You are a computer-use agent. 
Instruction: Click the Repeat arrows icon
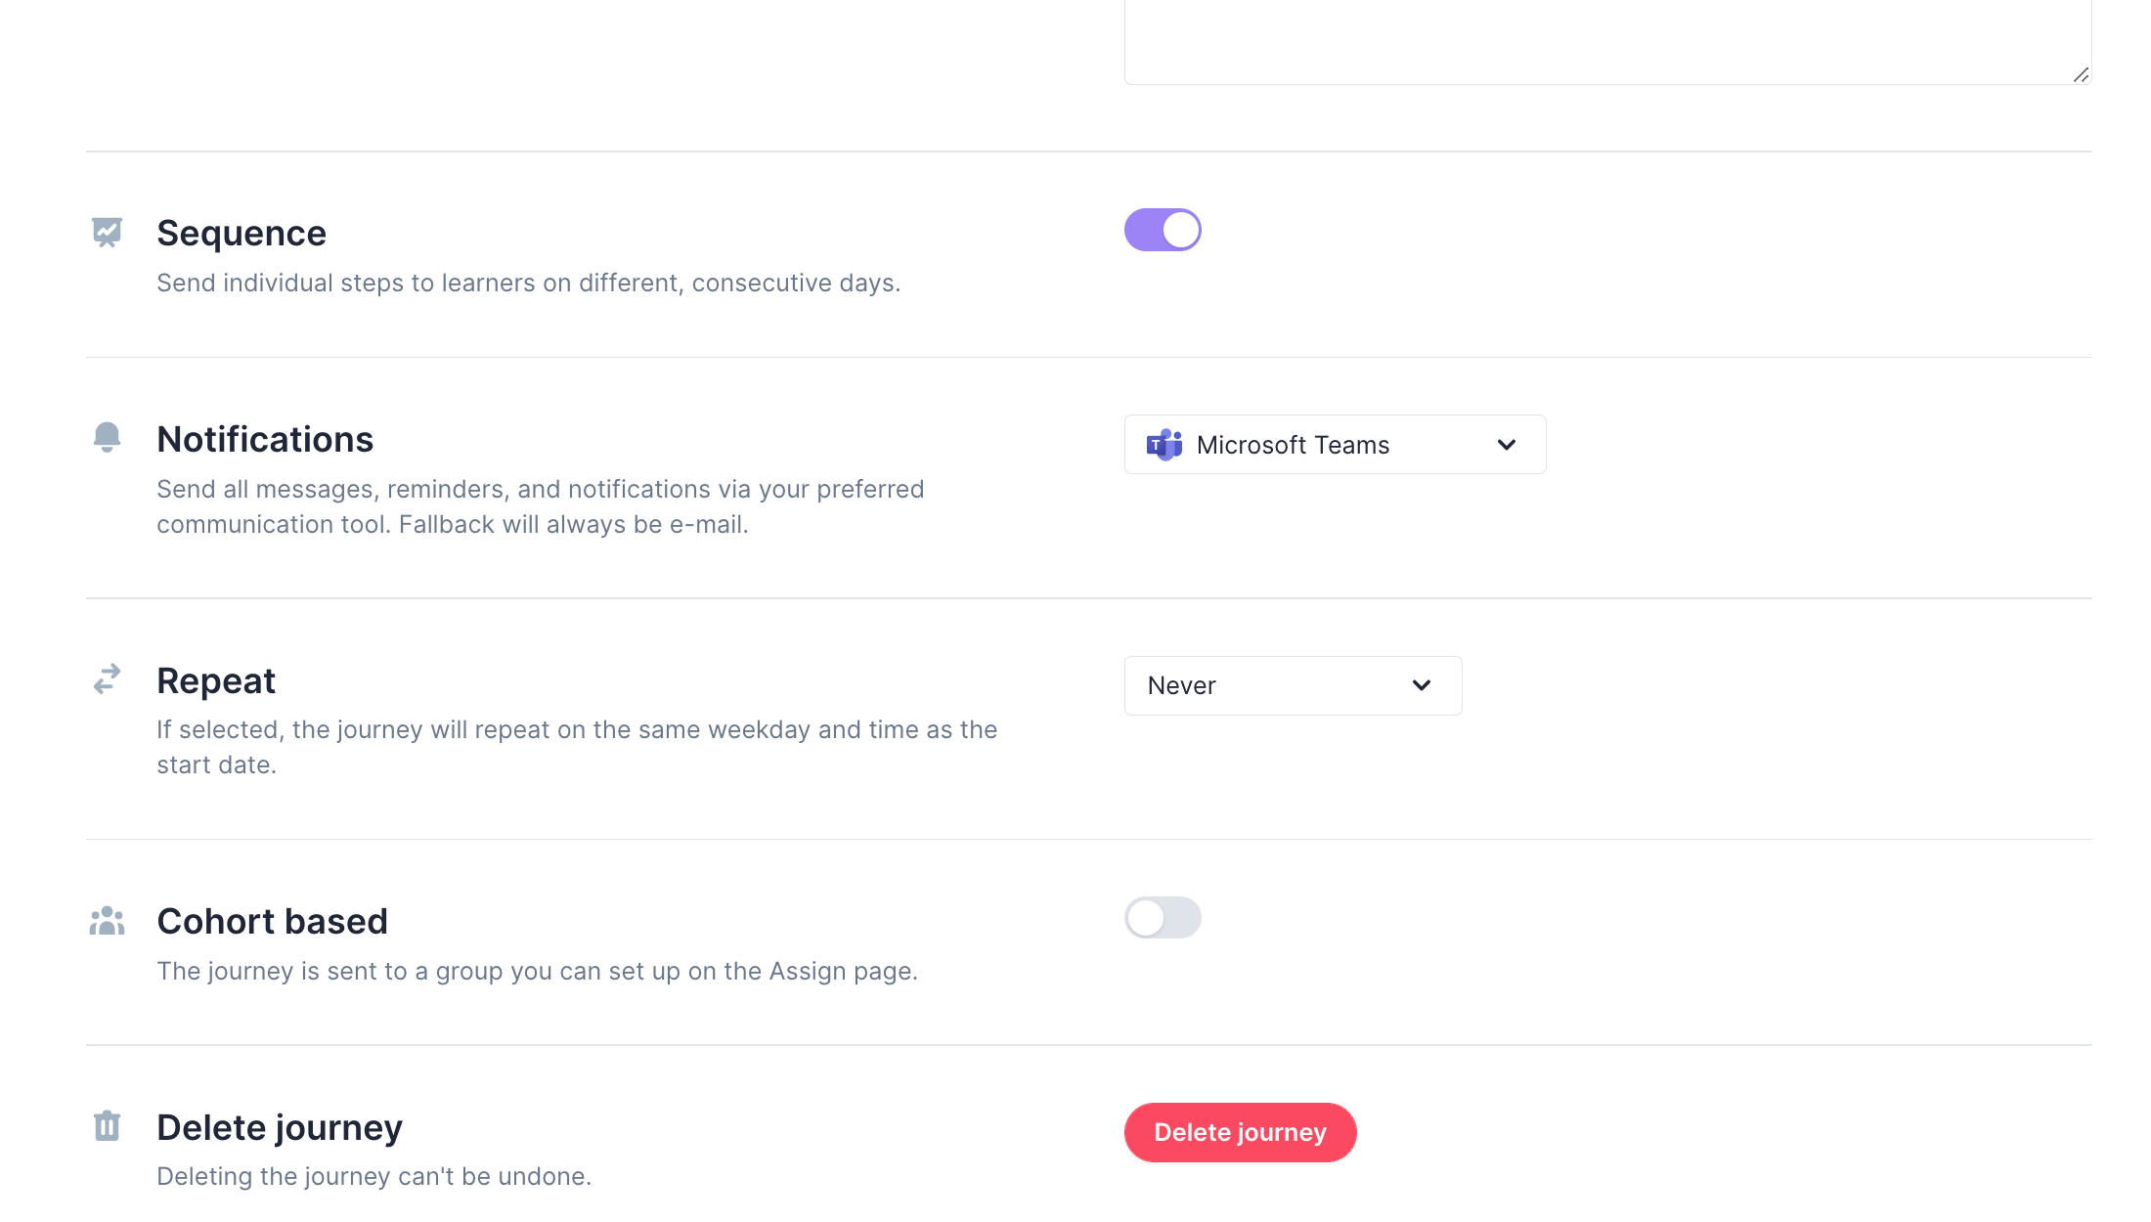click(106, 678)
